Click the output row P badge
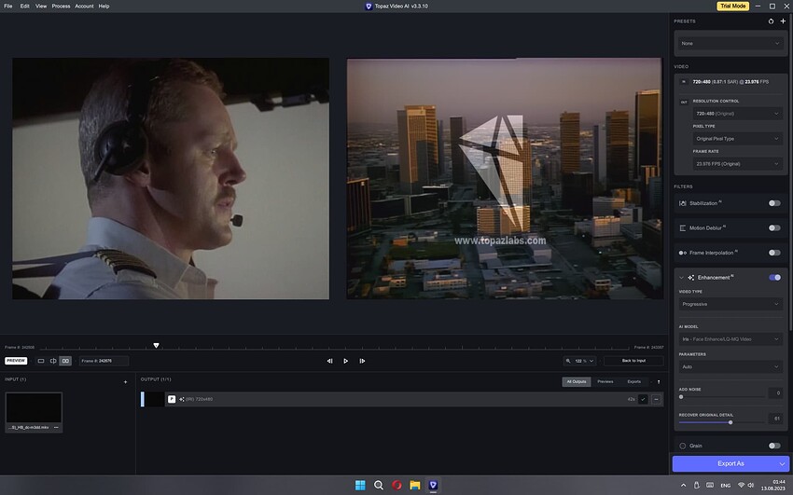The width and height of the screenshot is (793, 495). point(172,399)
